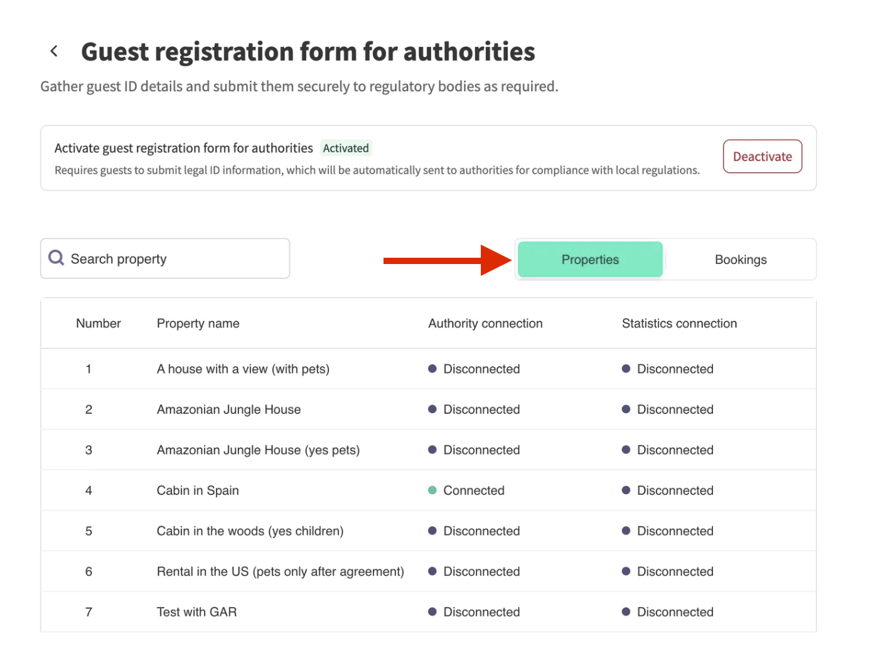This screenshot has width=880, height=661.
Task: Click the Authority connection column header
Action: [485, 324]
